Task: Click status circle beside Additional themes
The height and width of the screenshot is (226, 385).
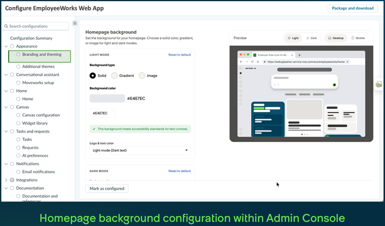Action: 18,67
